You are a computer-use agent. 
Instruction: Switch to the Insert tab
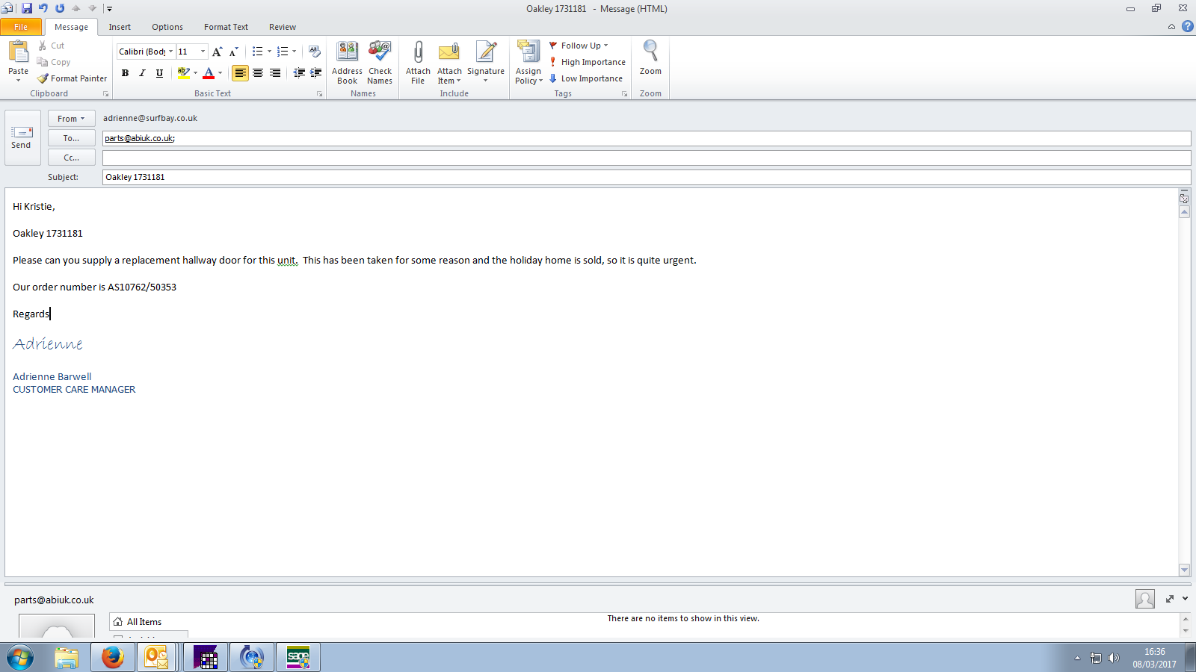(x=120, y=27)
